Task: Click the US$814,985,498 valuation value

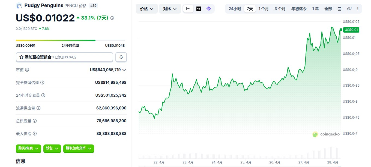Action: pos(111,83)
